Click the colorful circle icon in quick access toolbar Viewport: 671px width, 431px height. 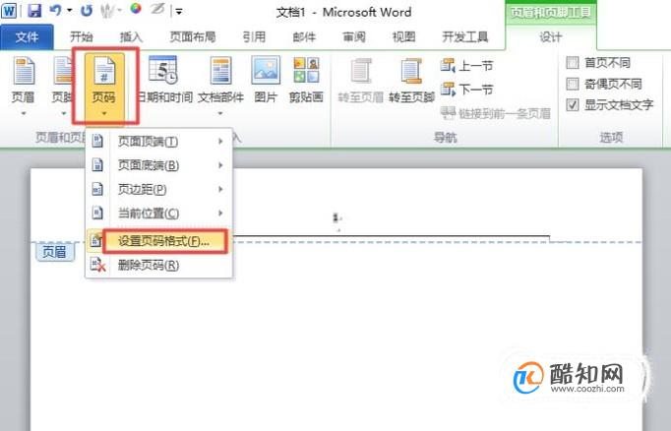tap(136, 9)
